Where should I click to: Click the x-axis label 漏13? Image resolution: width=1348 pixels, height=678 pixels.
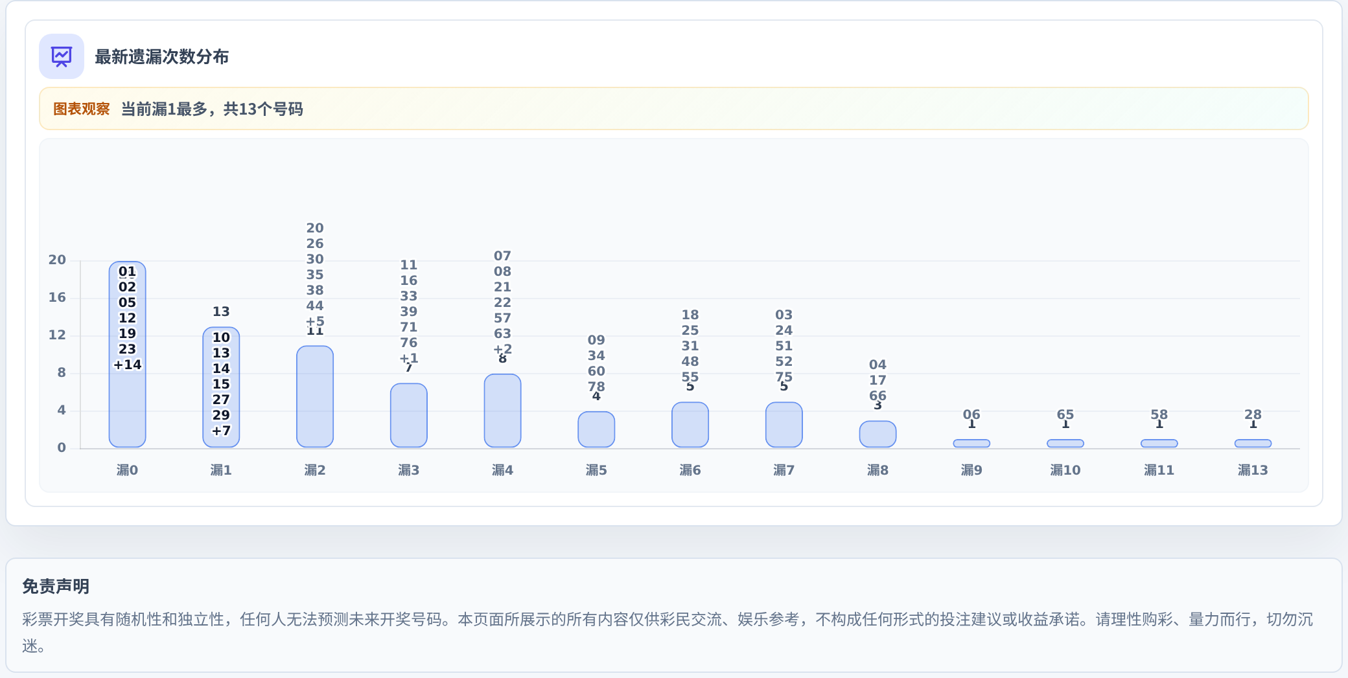(1253, 470)
